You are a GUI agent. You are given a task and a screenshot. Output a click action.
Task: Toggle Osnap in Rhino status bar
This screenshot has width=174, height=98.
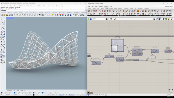coord(61,95)
